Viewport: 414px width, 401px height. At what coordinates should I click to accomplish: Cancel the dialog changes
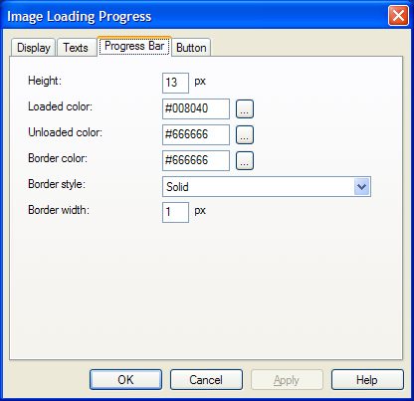point(206,380)
